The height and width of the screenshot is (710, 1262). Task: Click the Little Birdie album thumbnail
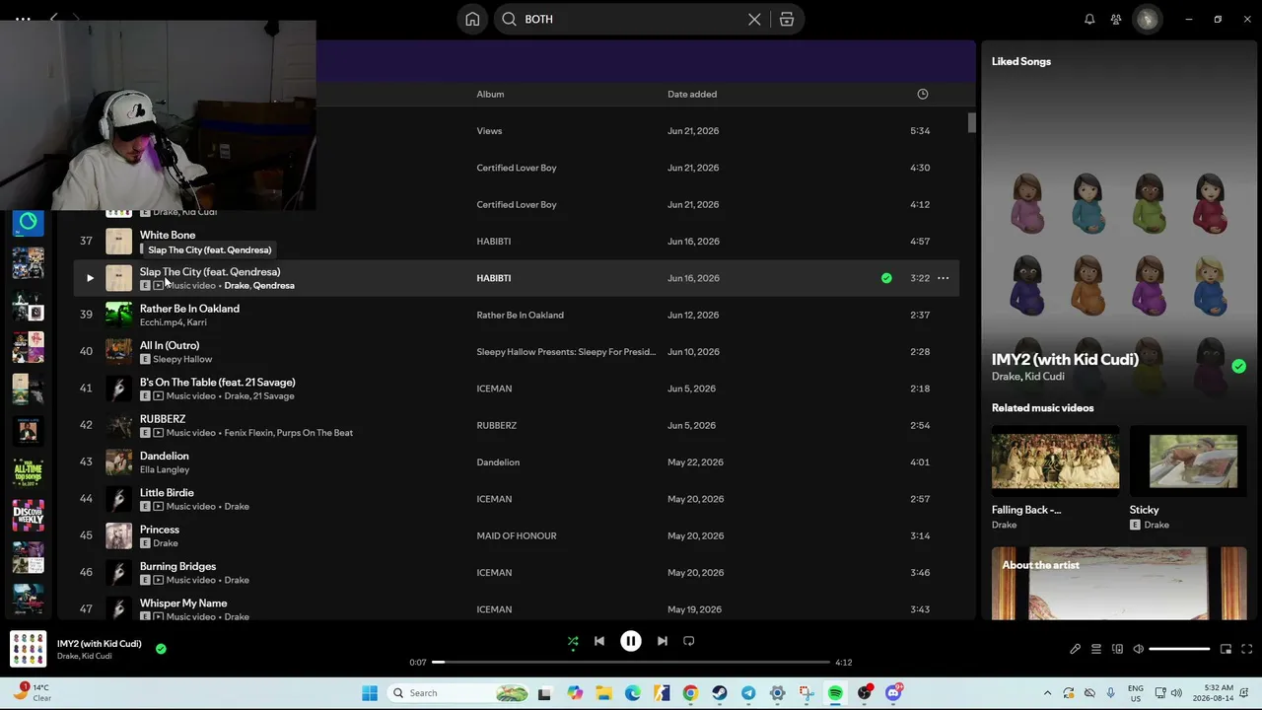pyautogui.click(x=118, y=499)
